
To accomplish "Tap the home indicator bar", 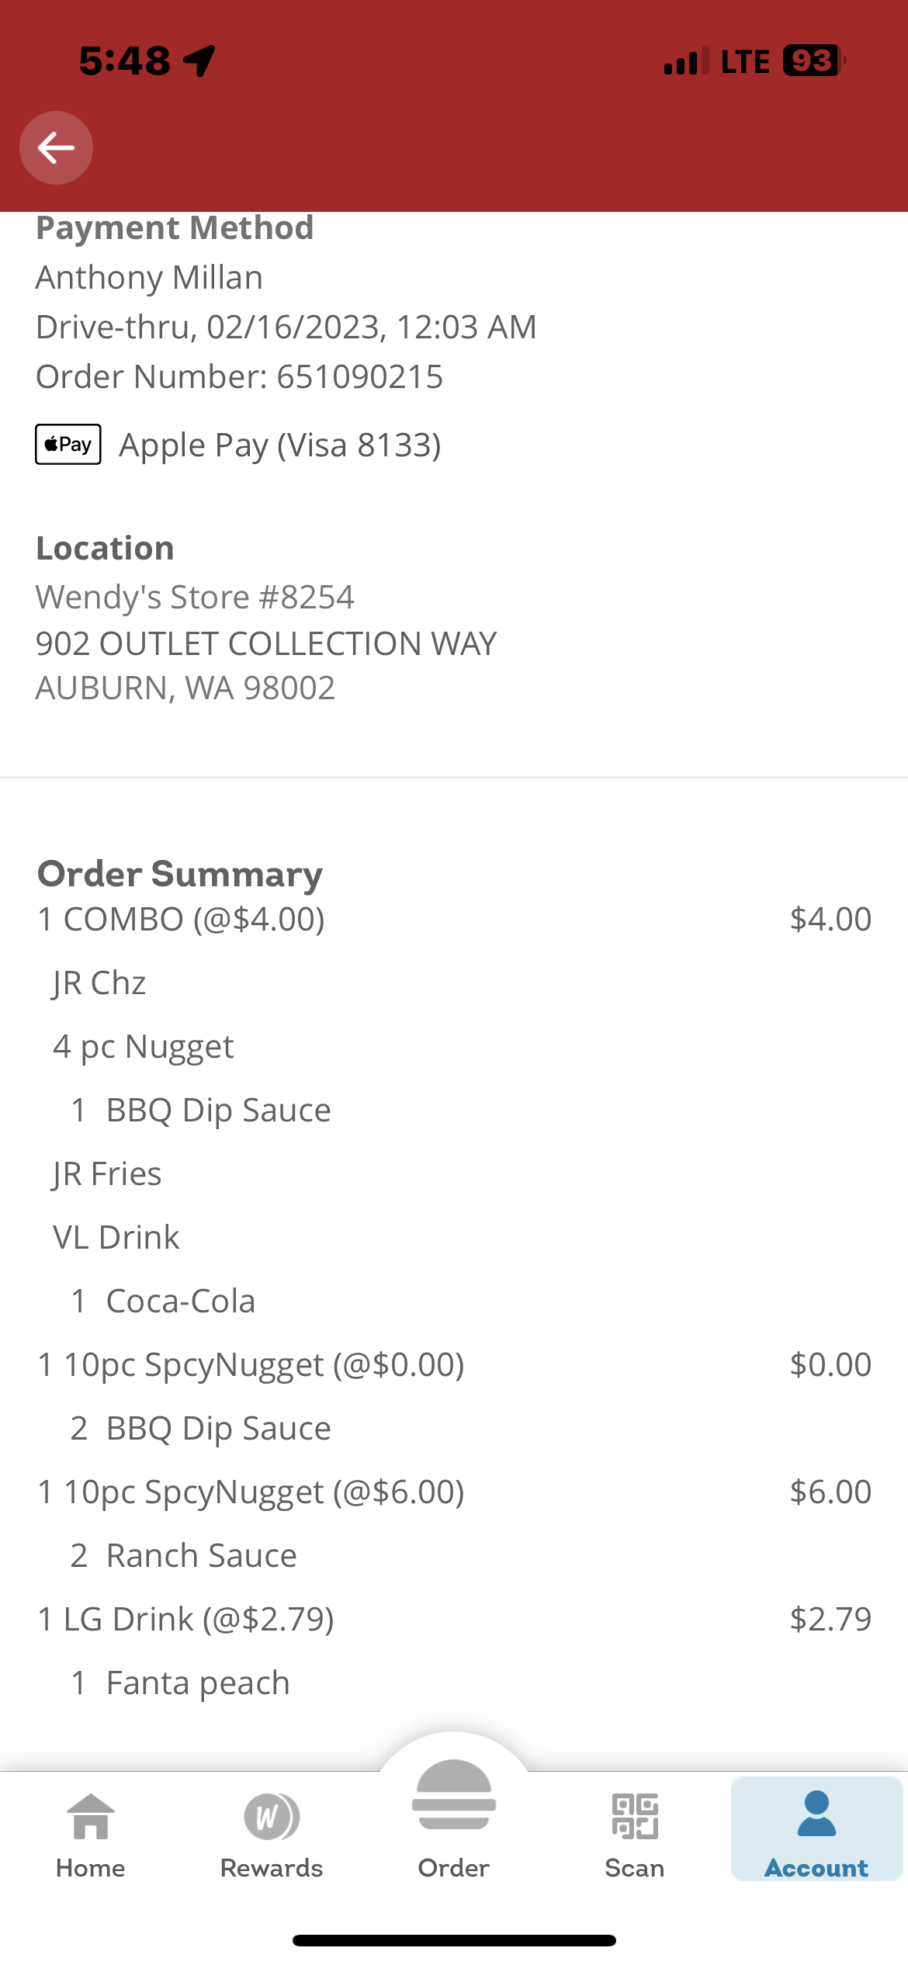I will click(454, 1940).
